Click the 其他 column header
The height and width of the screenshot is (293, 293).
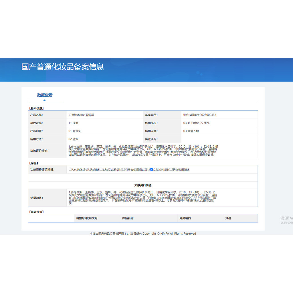[x=228, y=218]
